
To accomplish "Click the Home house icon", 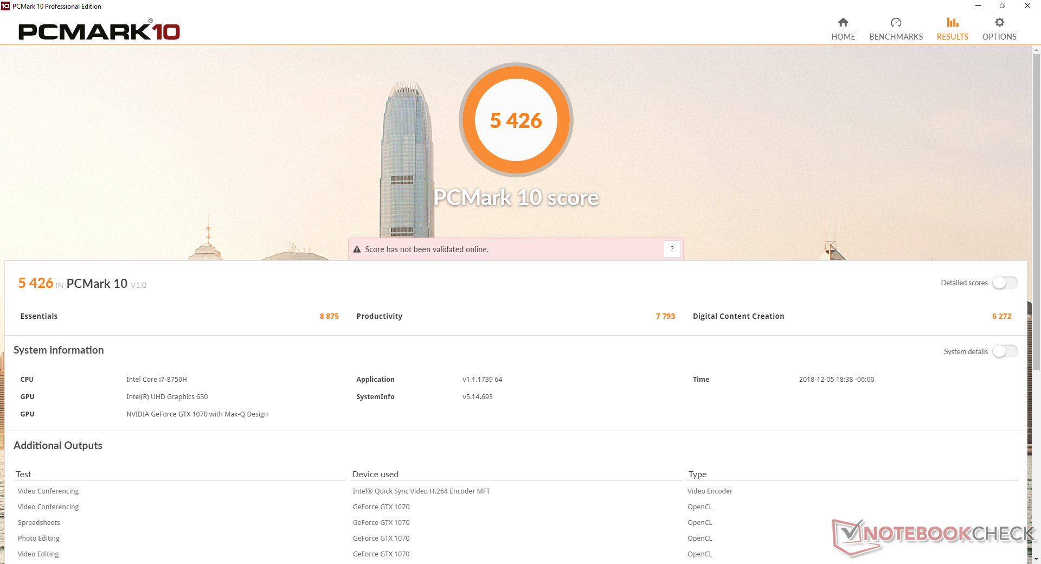I will [x=843, y=22].
